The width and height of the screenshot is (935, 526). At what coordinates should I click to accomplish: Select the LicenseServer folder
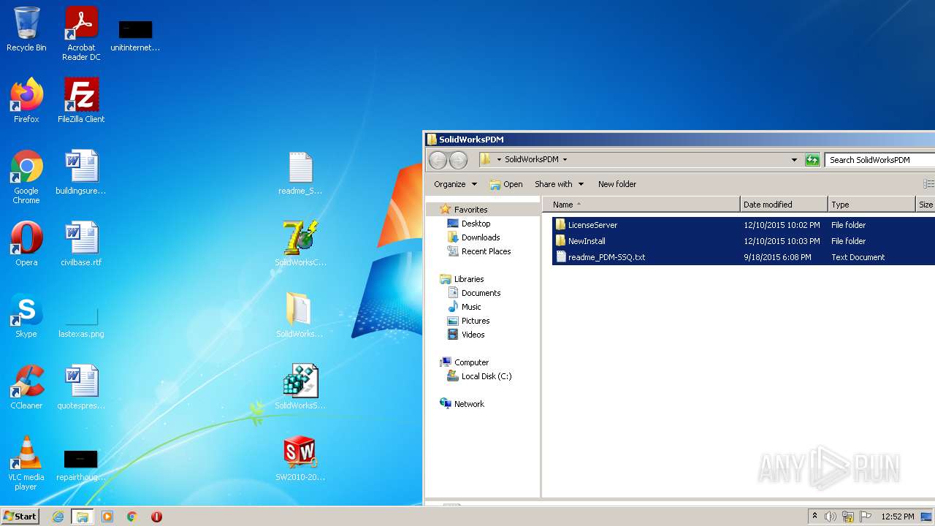(x=592, y=225)
